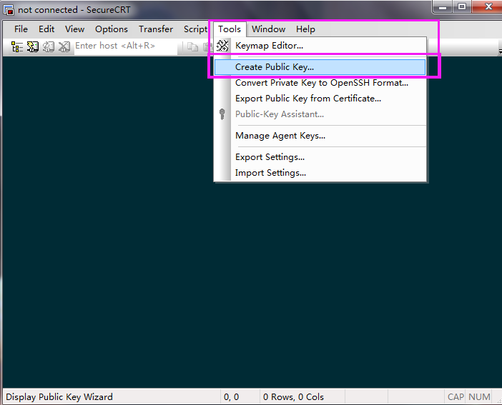Screen dimensions: 502x405
Task: Click the Enter host input field
Action: pos(126,46)
